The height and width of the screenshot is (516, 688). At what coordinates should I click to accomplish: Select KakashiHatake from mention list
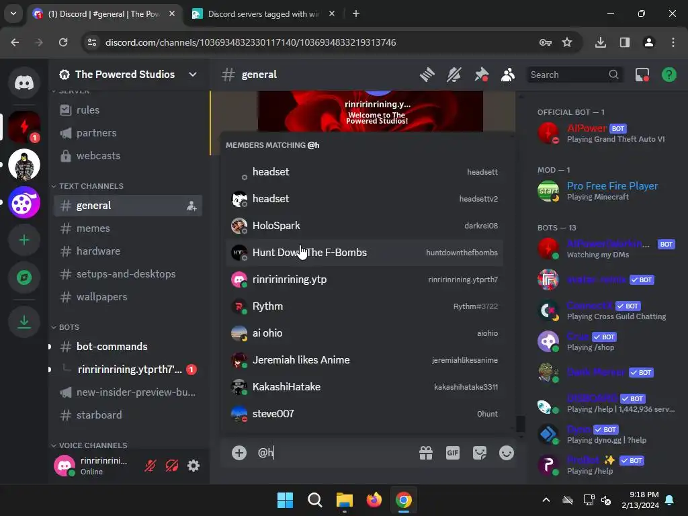pyautogui.click(x=364, y=387)
